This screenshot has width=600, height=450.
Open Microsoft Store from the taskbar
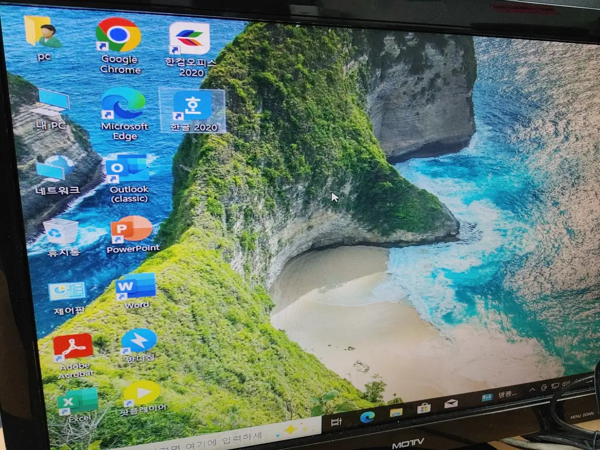point(423,408)
